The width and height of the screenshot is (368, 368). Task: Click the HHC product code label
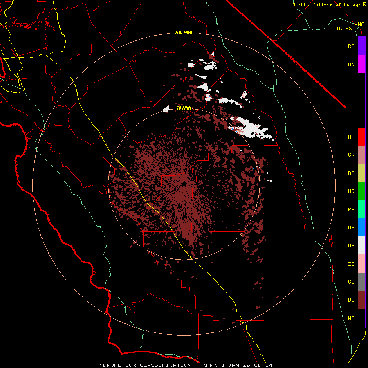tap(359, 25)
